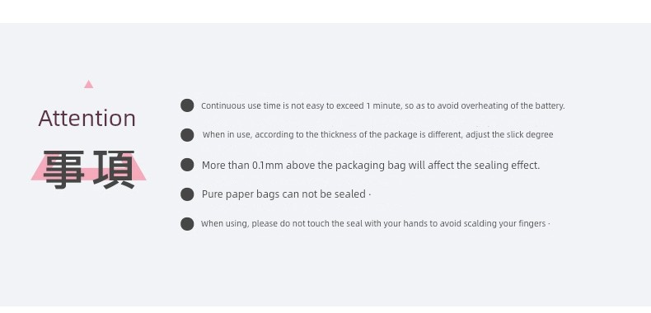Click the bullet next to scalding your fingers line
The width and height of the screenshot is (651, 313).
point(187,224)
